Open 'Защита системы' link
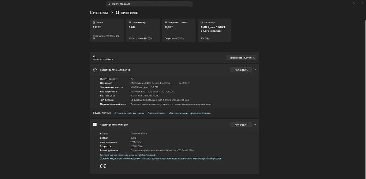The width and height of the screenshot is (366, 179). [157, 113]
